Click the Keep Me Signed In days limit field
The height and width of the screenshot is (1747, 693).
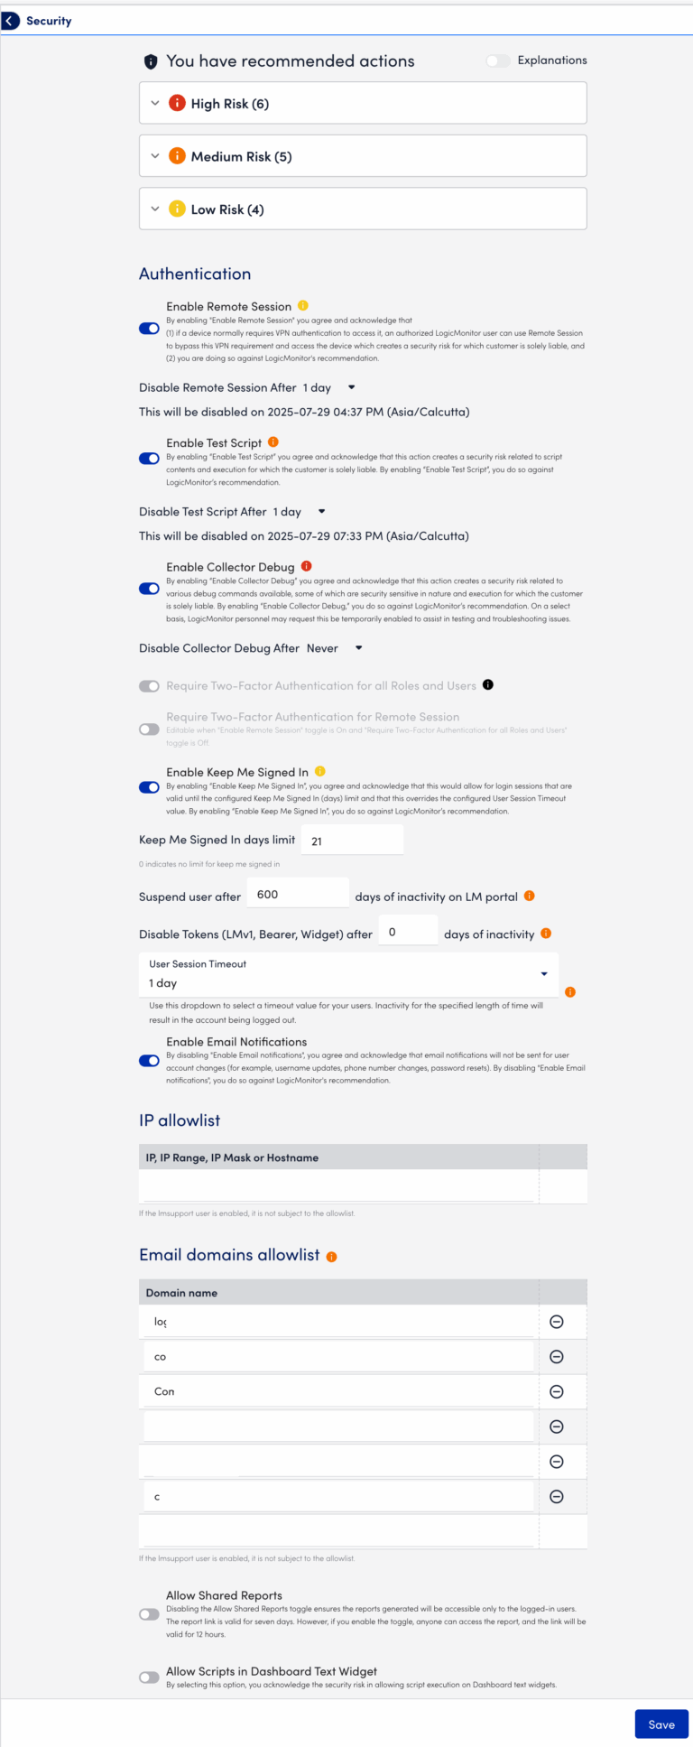[x=352, y=841]
